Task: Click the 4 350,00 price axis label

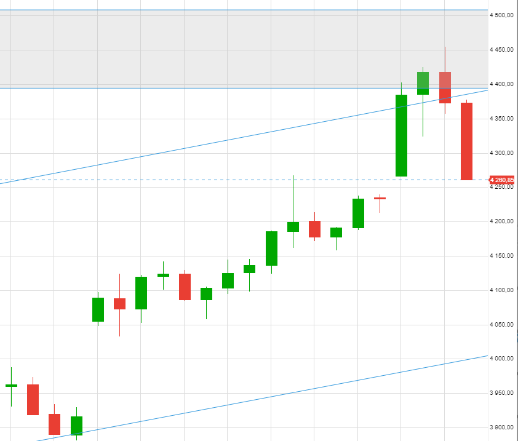Action: tap(503, 119)
